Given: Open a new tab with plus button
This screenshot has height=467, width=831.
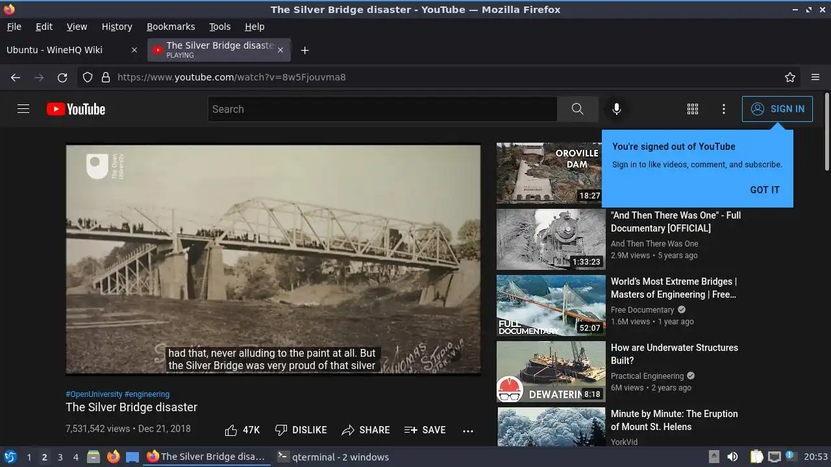Looking at the screenshot, I should point(304,50).
